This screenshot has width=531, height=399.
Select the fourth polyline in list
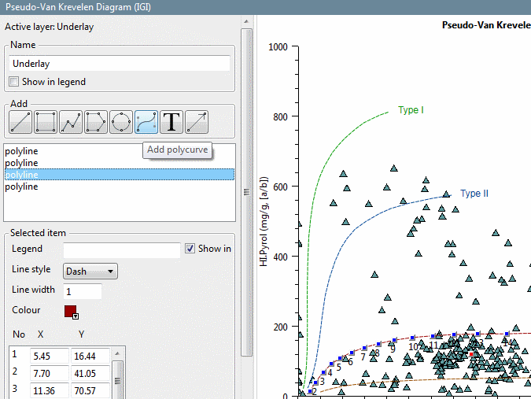120,187
